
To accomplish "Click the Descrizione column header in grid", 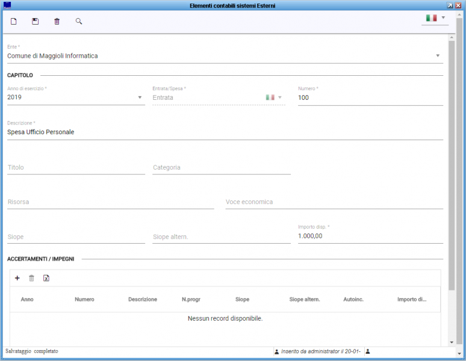I will click(143, 299).
